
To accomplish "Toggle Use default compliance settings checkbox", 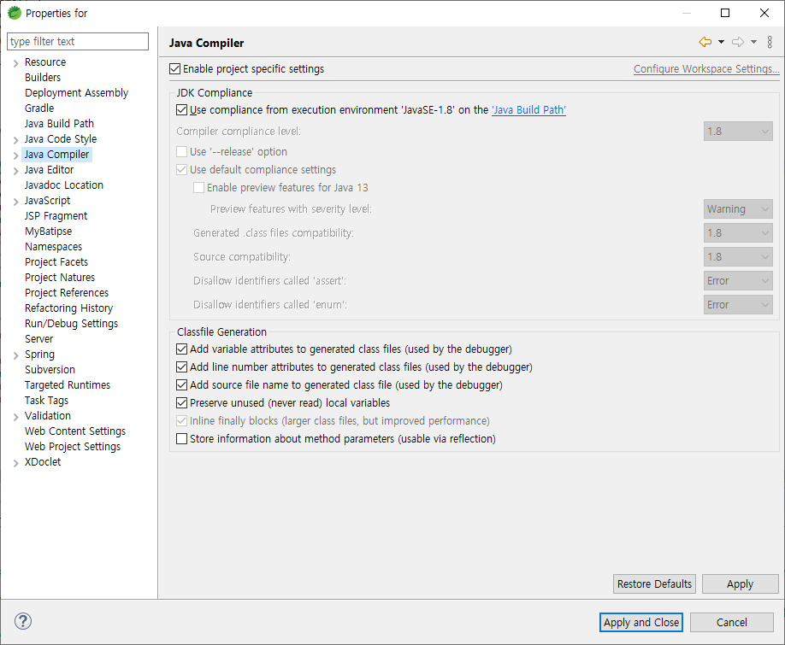I will click(182, 169).
